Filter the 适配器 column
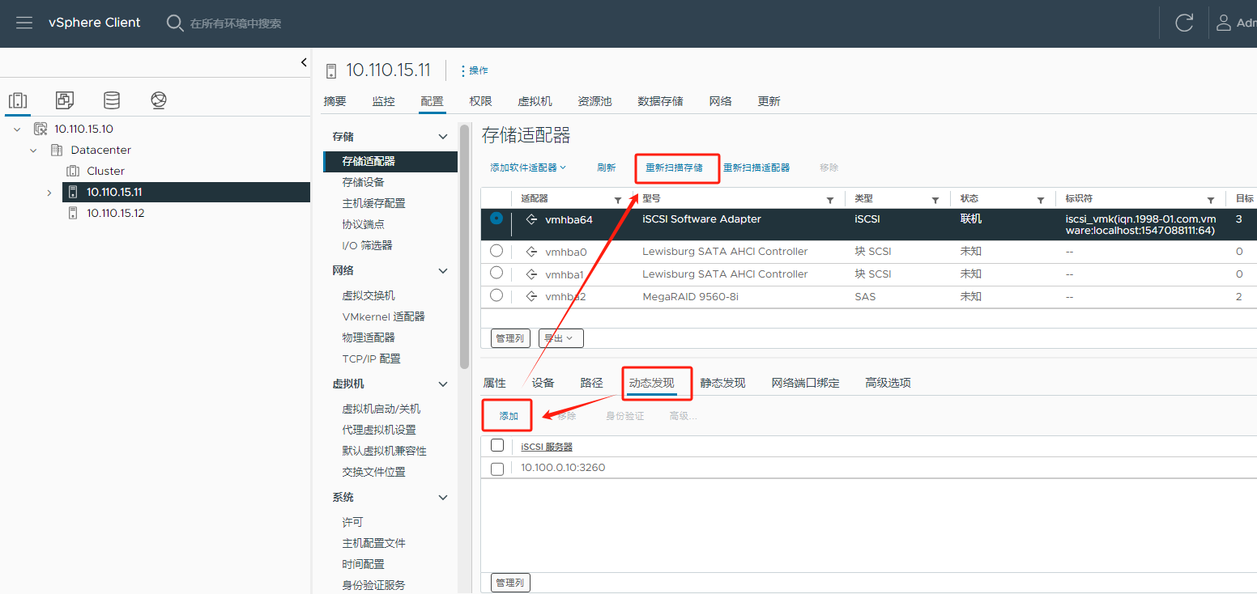The height and width of the screenshot is (594, 1257). (618, 200)
